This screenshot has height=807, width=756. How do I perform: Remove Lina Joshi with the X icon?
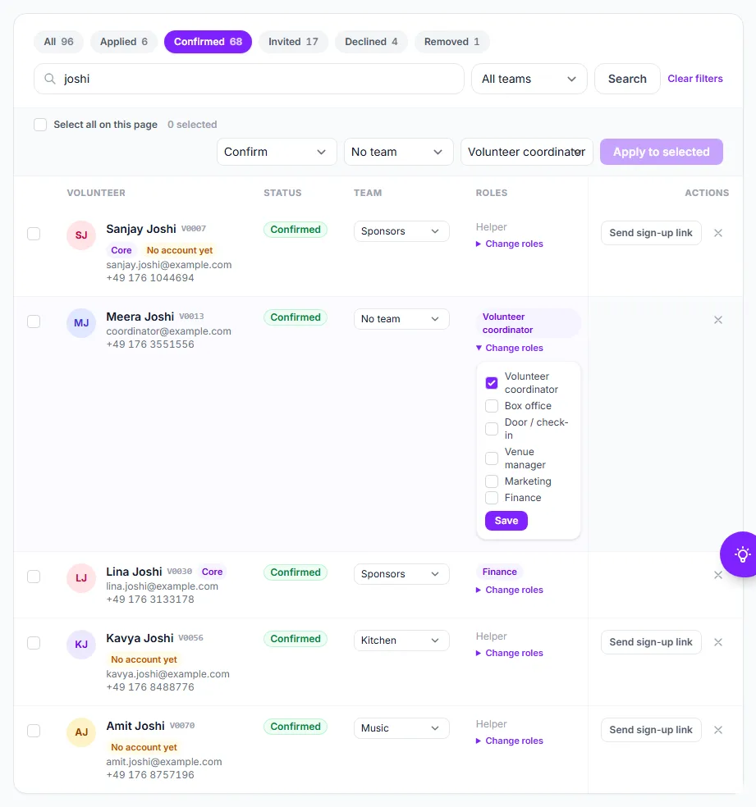pos(718,575)
